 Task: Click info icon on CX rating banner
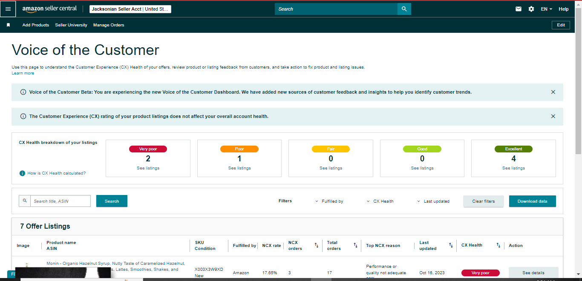(x=23, y=116)
